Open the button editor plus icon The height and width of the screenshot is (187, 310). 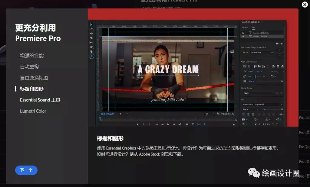pyautogui.click(x=234, y=124)
